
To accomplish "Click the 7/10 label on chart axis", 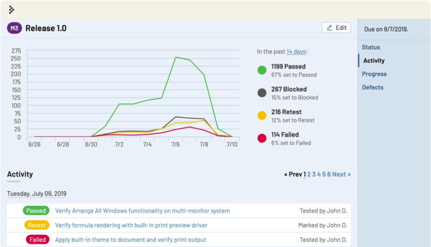I will (232, 145).
